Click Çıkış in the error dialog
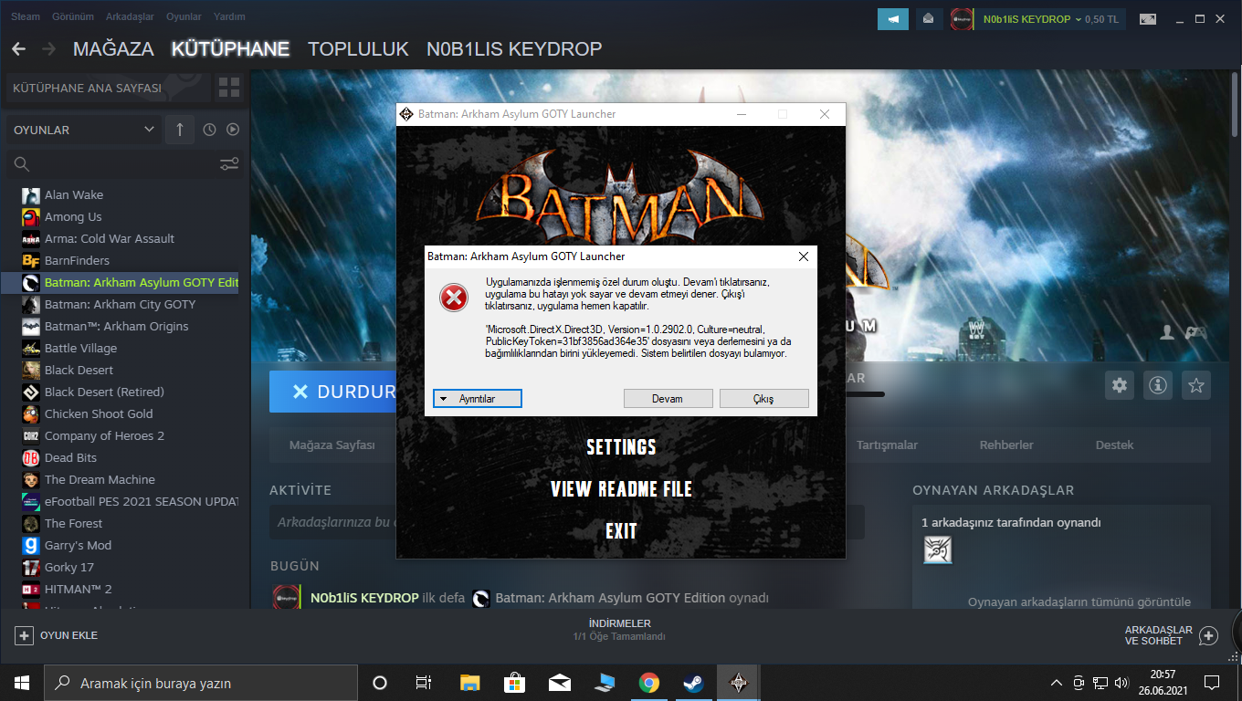 click(x=763, y=399)
